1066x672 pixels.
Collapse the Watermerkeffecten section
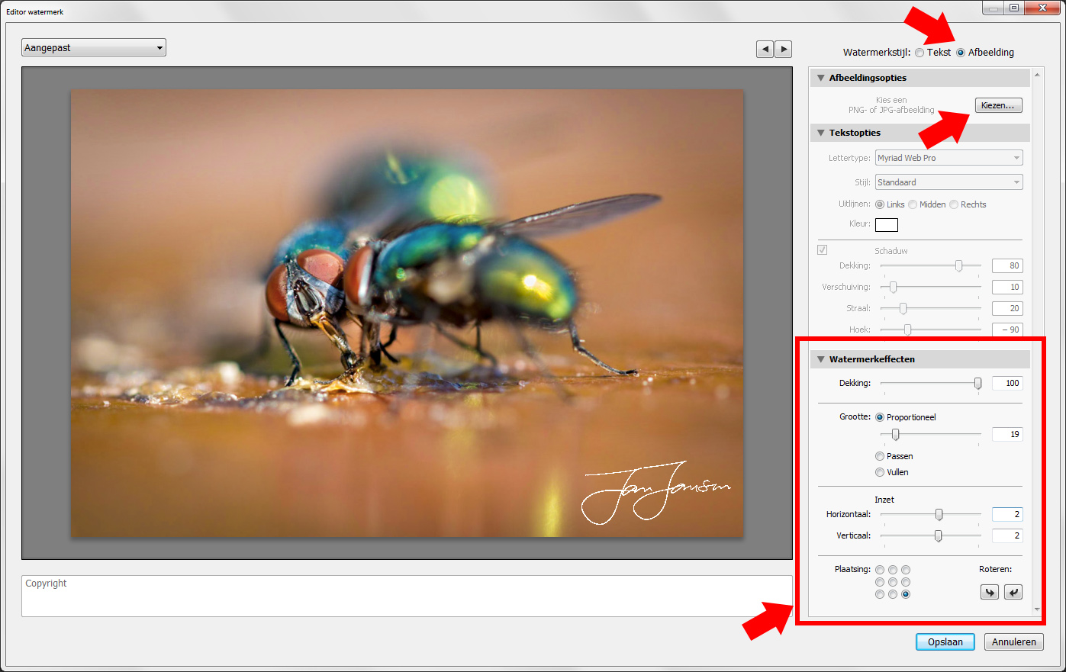tap(821, 359)
